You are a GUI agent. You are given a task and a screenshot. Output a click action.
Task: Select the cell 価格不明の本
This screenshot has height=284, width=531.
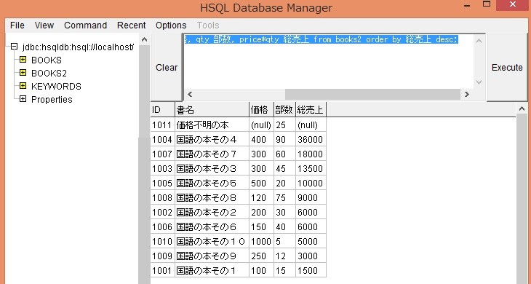click(212, 125)
